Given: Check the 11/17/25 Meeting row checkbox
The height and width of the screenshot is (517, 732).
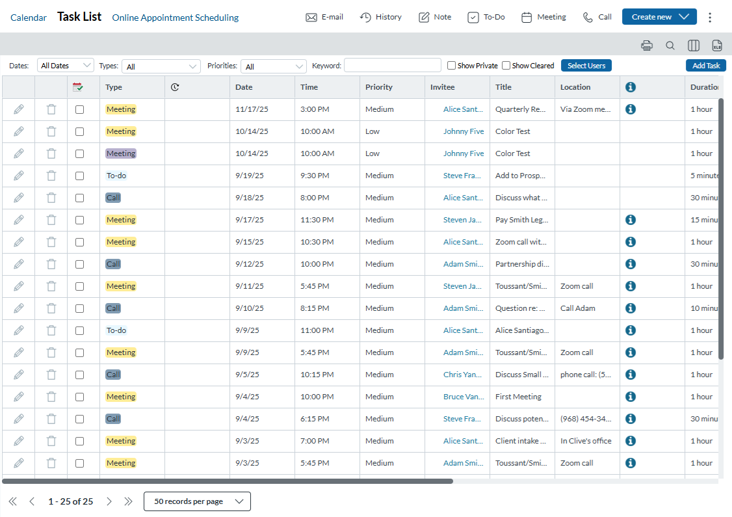Looking at the screenshot, I should point(80,109).
